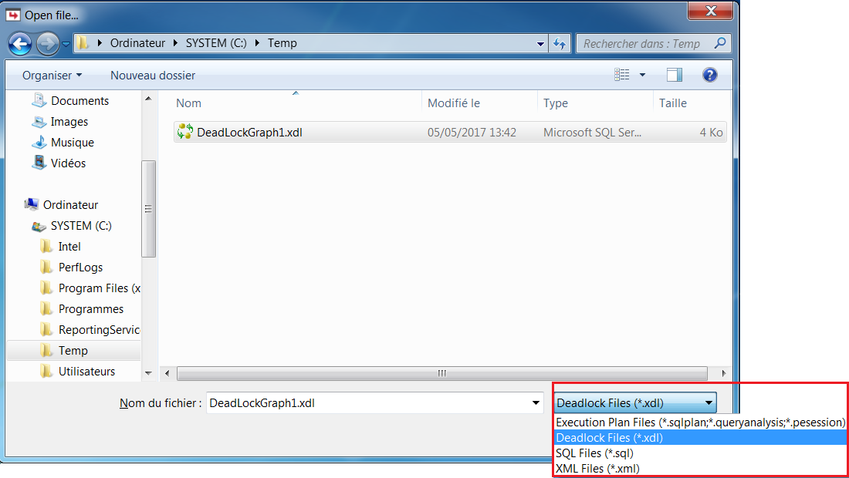Open the Intel folder in the tree
Viewport: 849px width, 478px height.
(x=69, y=247)
